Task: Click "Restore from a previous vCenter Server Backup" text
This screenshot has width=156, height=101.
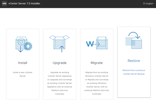Action: [x=134, y=72]
